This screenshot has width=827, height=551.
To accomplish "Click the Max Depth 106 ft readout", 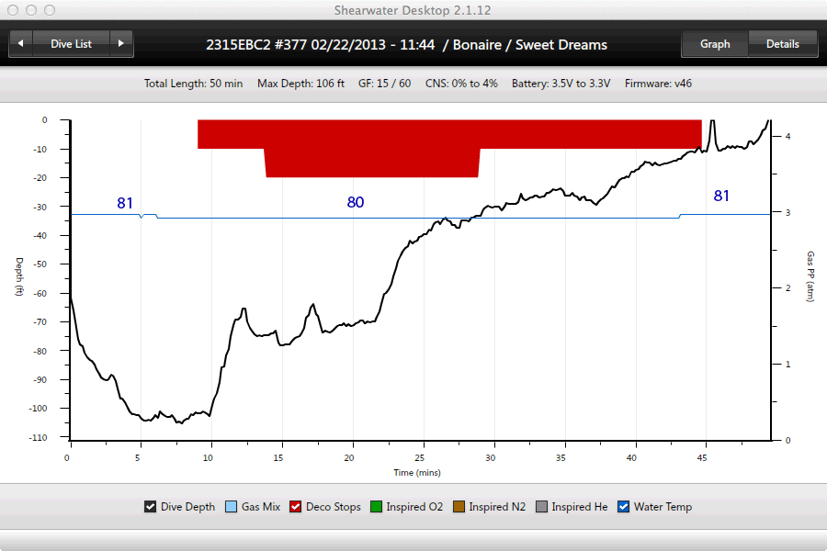I will [x=300, y=84].
